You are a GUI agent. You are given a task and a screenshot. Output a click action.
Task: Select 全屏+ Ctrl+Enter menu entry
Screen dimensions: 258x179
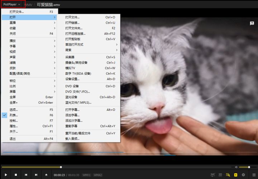point(29,103)
